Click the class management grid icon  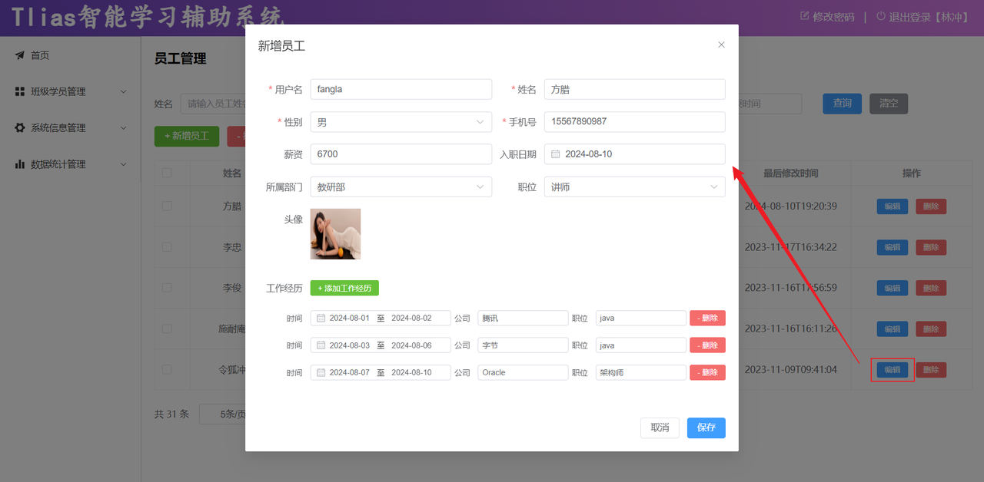(20, 91)
